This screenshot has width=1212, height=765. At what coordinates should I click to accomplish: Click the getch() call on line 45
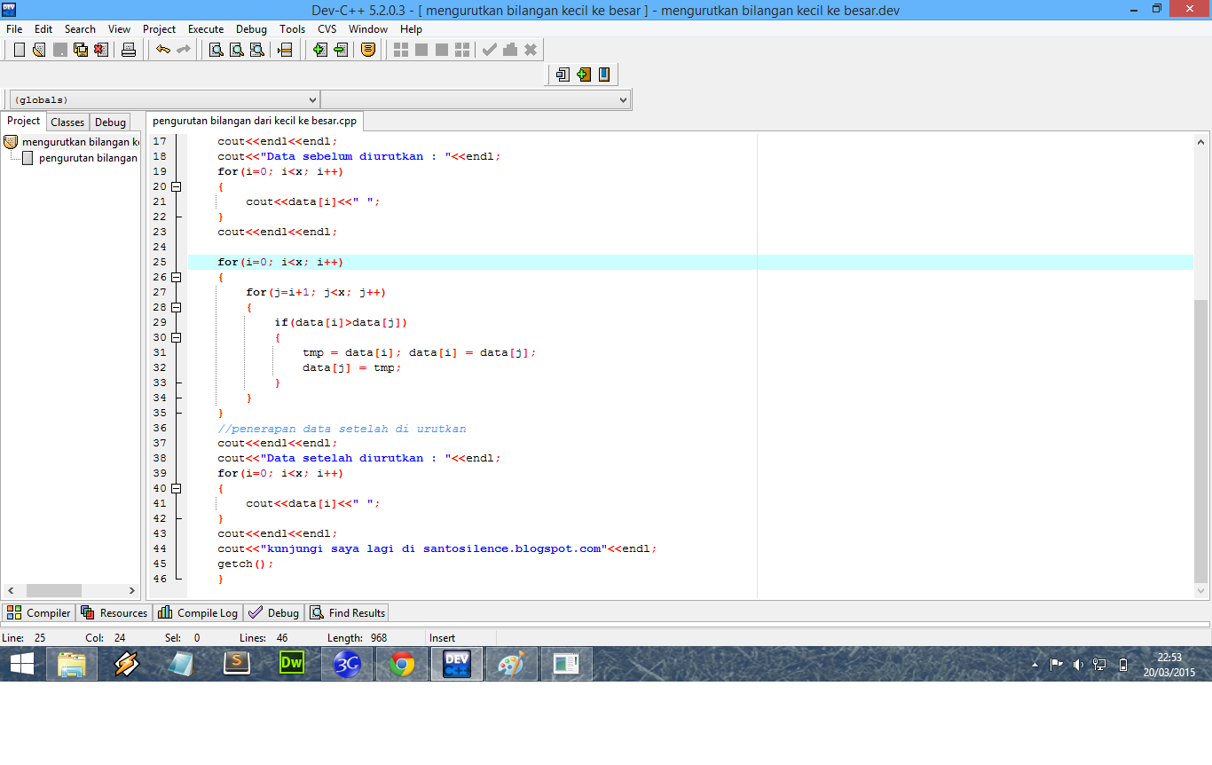click(x=246, y=564)
